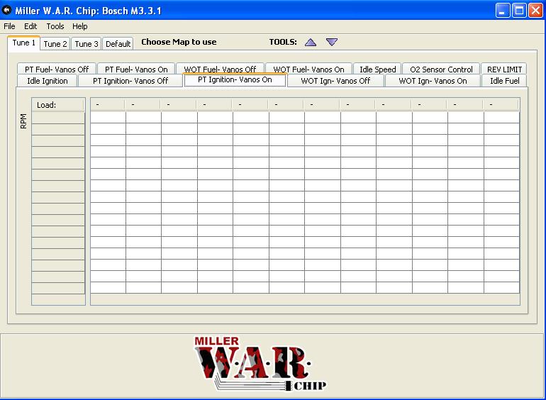Close the Miller W.A.R. Chip window

coord(535,10)
